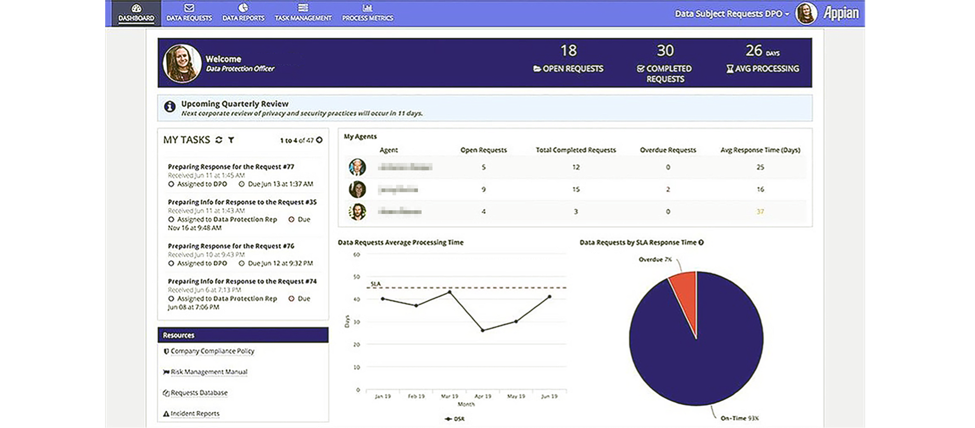Click the refresh icon beside My Tasks
Screen dimensions: 975x428
pos(219,140)
